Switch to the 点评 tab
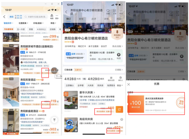Screen dimensions: 189x139 (94, 19)
